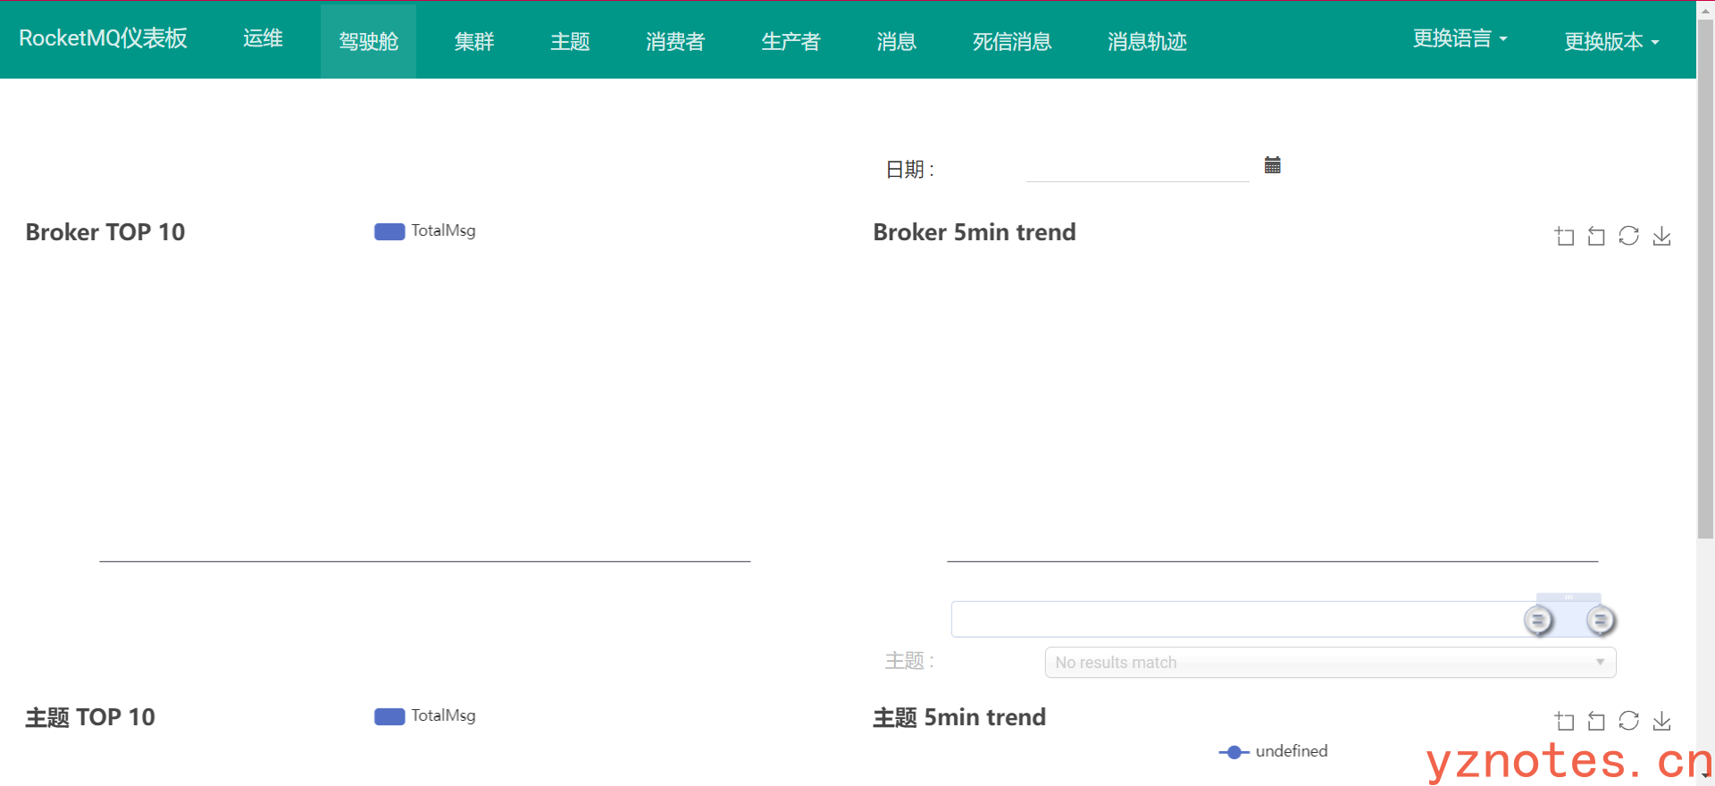
Task: Click zoom icon on Broker 5min trend
Action: (x=1564, y=237)
